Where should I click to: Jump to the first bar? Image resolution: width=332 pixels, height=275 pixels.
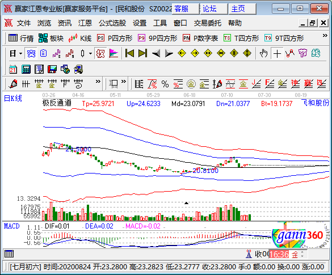pyautogui.click(x=129, y=53)
